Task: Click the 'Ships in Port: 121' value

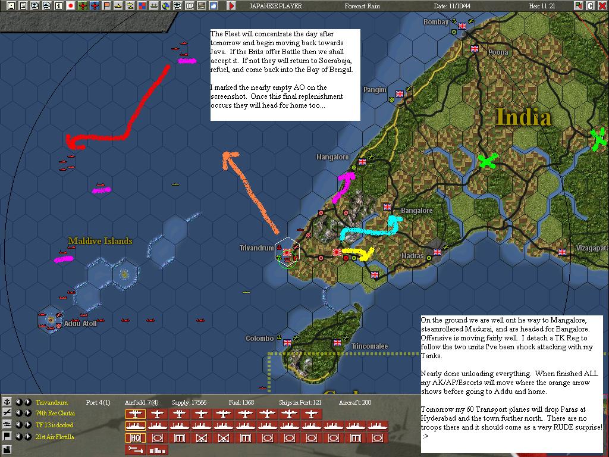Action: 300,402
